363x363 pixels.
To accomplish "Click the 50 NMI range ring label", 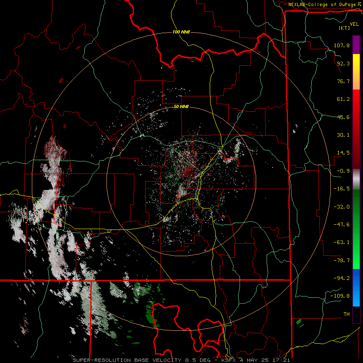I will (x=181, y=106).
